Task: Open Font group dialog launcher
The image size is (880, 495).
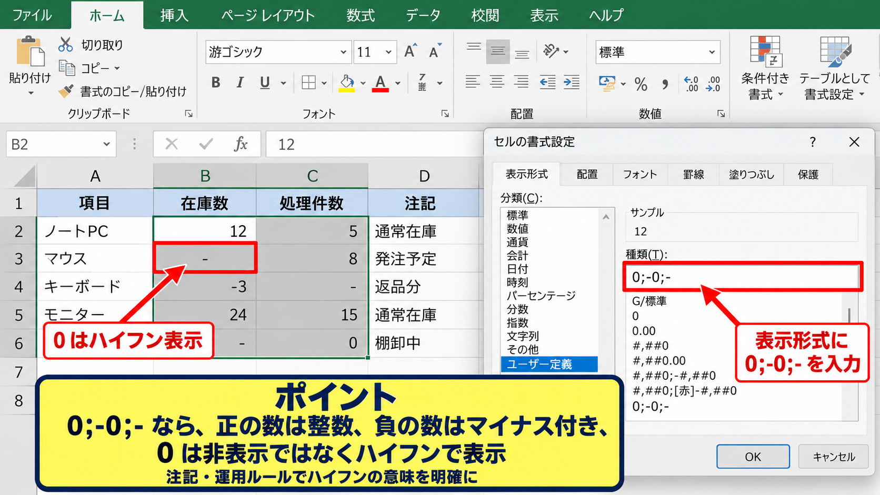Action: pos(445,114)
